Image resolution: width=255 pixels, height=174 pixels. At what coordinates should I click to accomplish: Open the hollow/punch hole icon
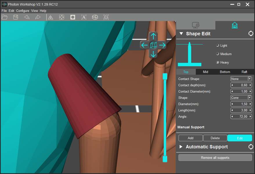click(x=73, y=17)
